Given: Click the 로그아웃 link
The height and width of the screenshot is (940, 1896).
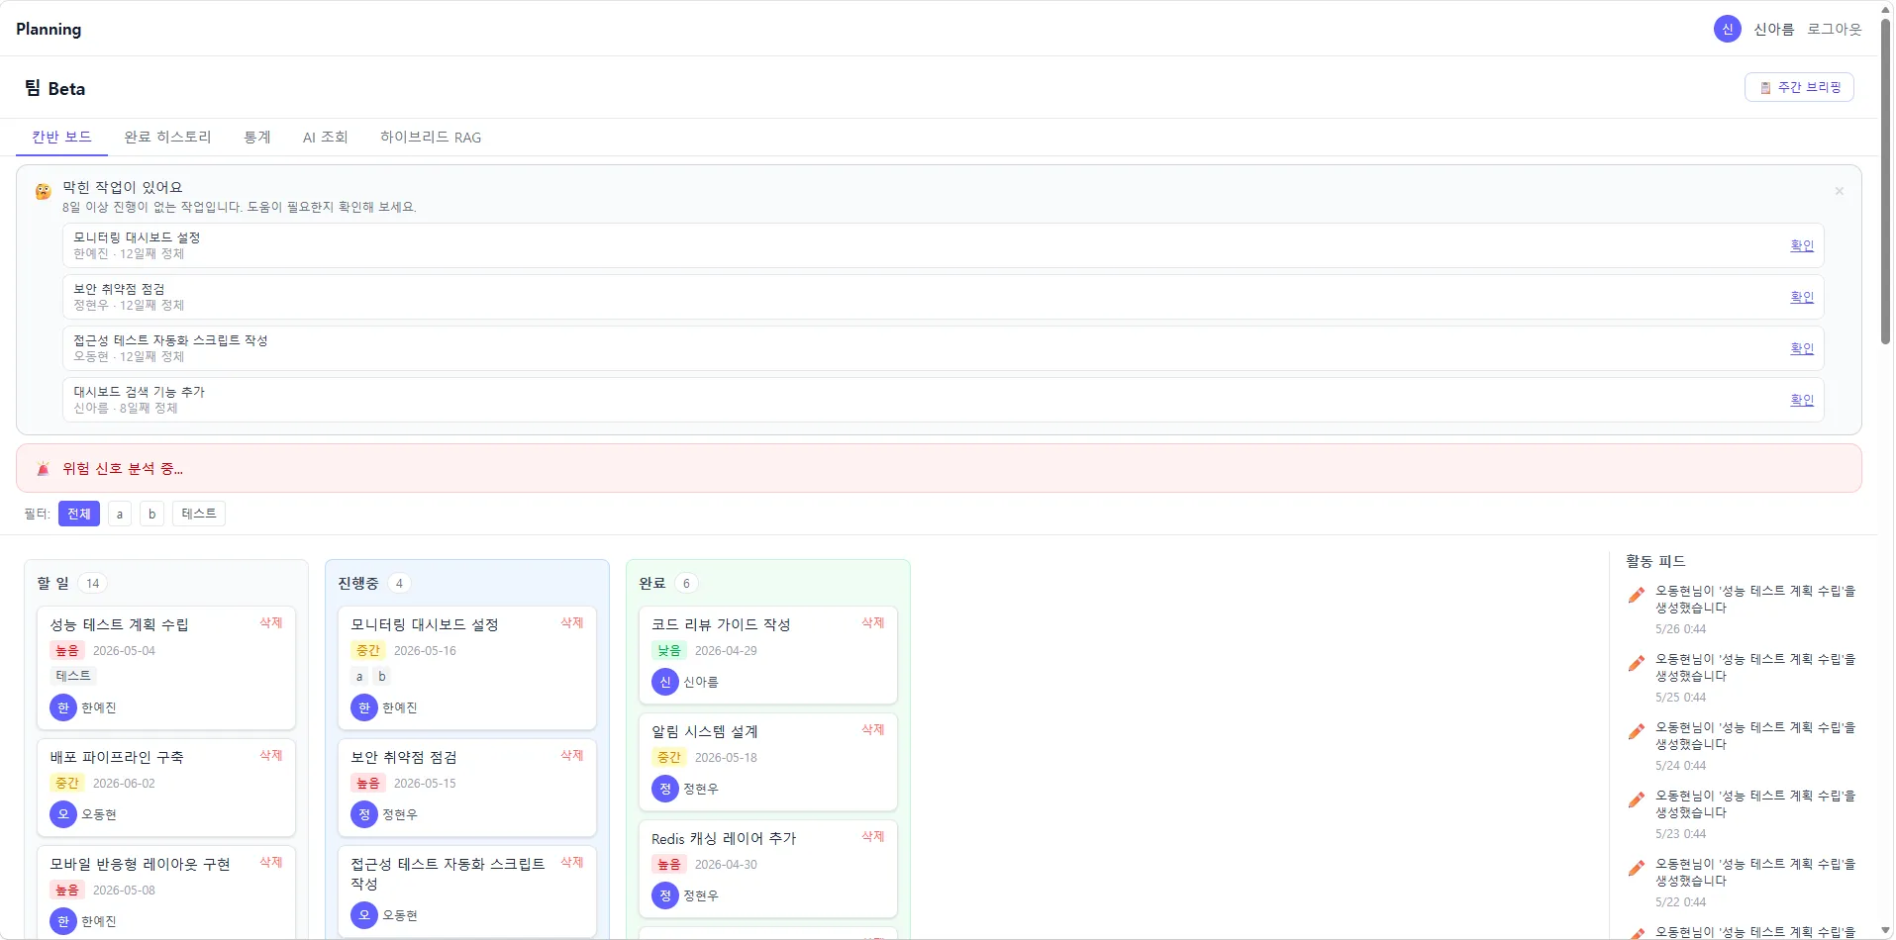Looking at the screenshot, I should point(1834,29).
